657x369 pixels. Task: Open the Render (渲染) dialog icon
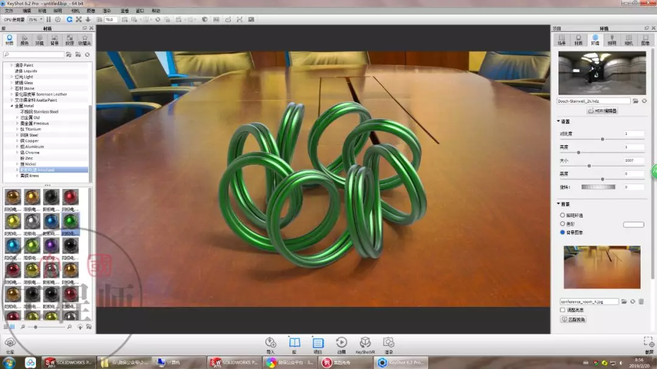tap(388, 343)
